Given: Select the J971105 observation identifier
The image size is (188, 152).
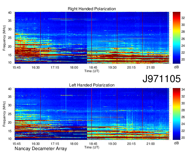Looking at the screenshot, I should tap(161, 79).
